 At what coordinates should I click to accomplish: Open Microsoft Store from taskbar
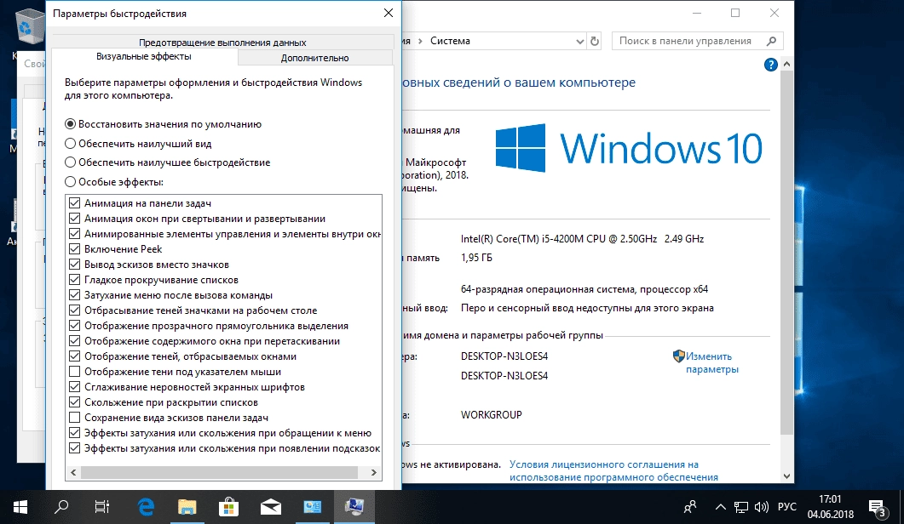tap(229, 507)
